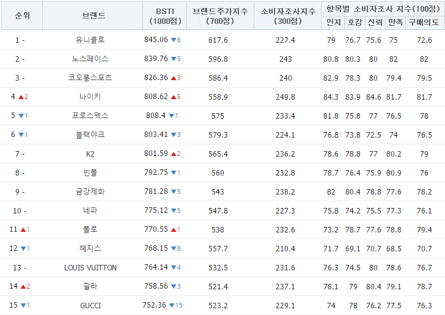445x315 pixels.
Task: Select stock index value 586.4
Action: (218, 78)
